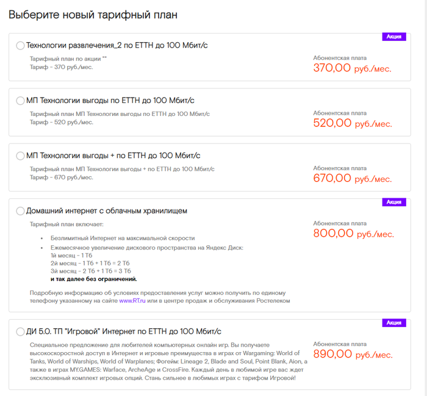427x396 pixels.
Task: Click the 520,00 руб./мес. price
Action: click(352, 123)
